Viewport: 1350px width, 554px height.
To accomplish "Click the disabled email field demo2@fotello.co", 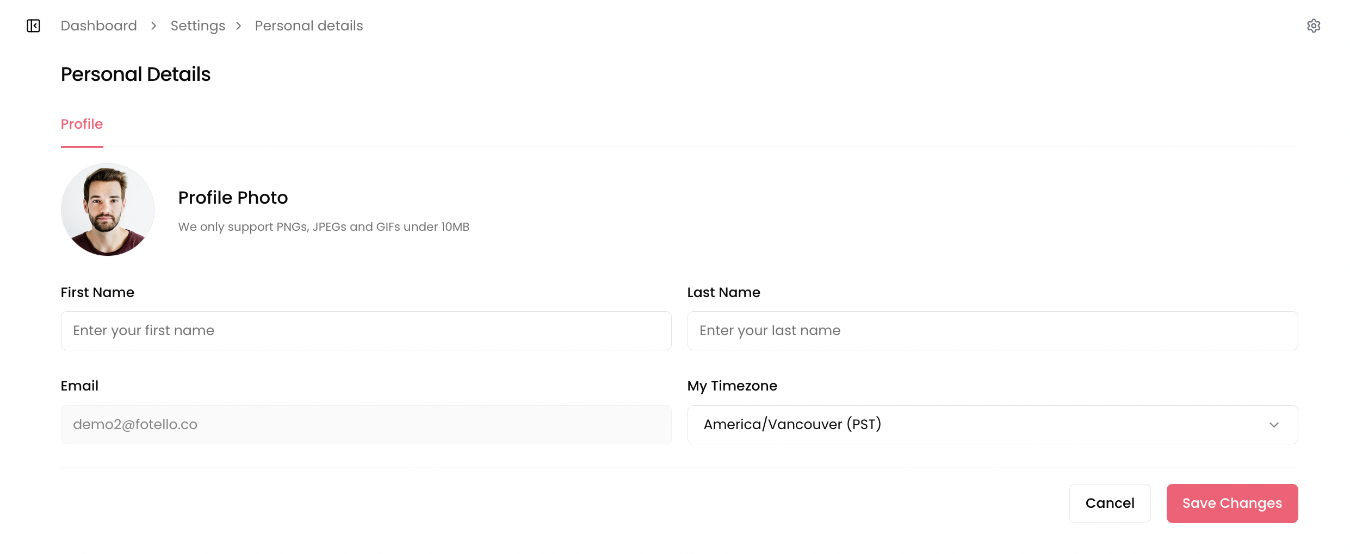I will pyautogui.click(x=366, y=425).
